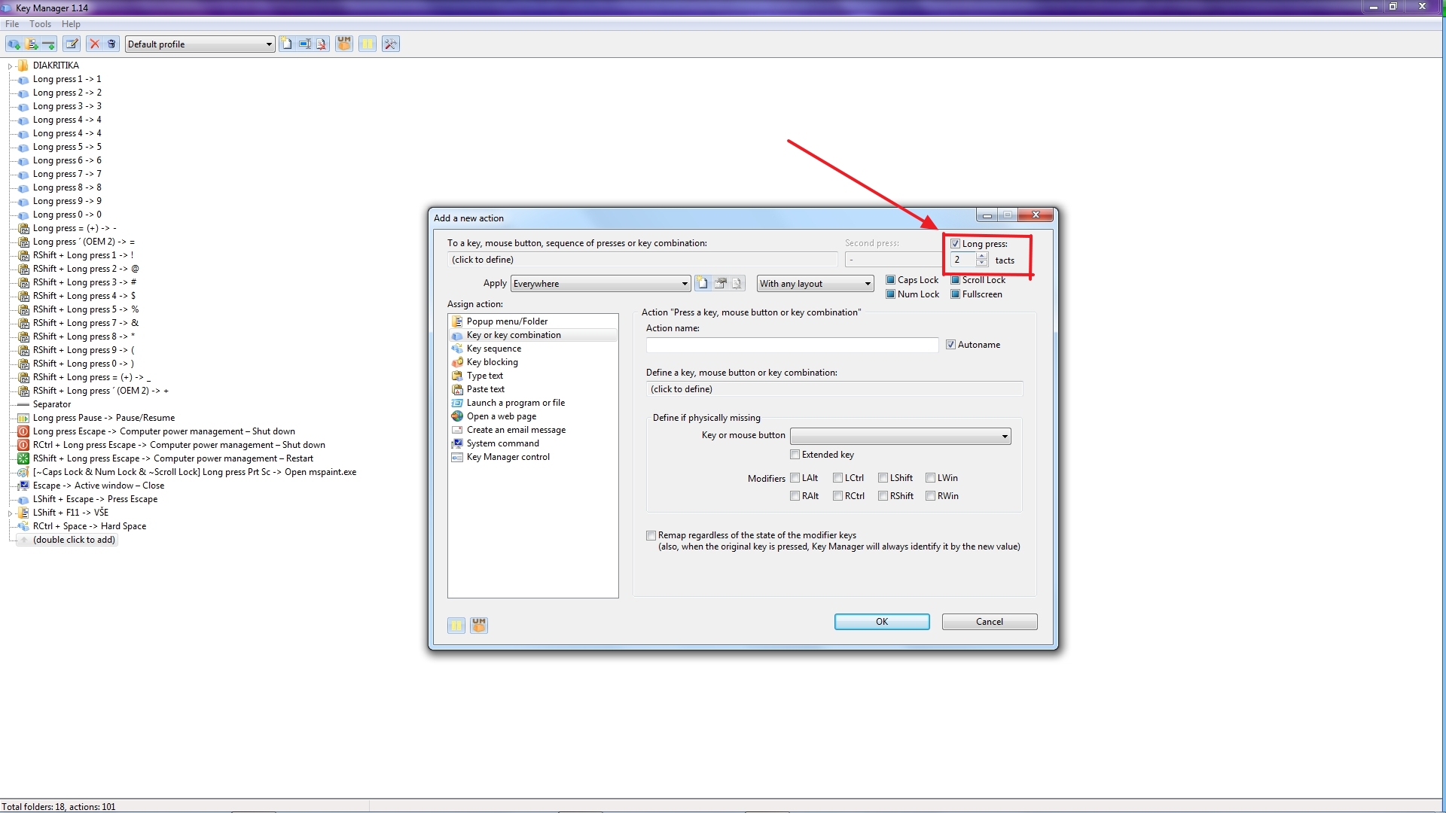Open the Help menu
Screen dimensions: 1446x813
click(71, 24)
